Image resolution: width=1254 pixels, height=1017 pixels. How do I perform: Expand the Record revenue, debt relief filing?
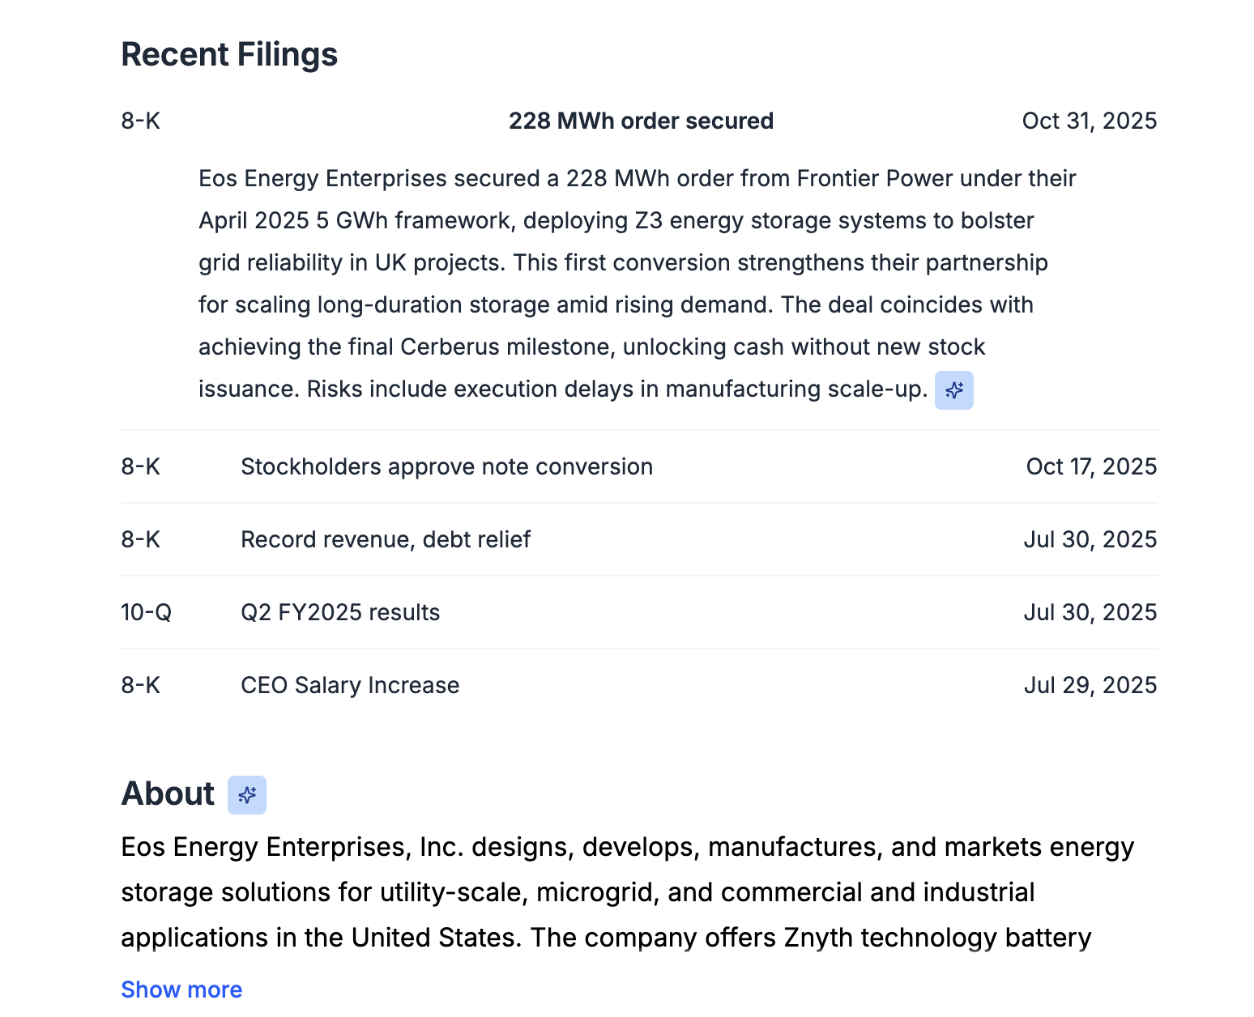coord(386,540)
